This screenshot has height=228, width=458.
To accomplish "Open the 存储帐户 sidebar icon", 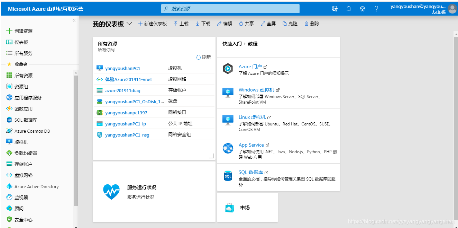I will tap(9, 164).
